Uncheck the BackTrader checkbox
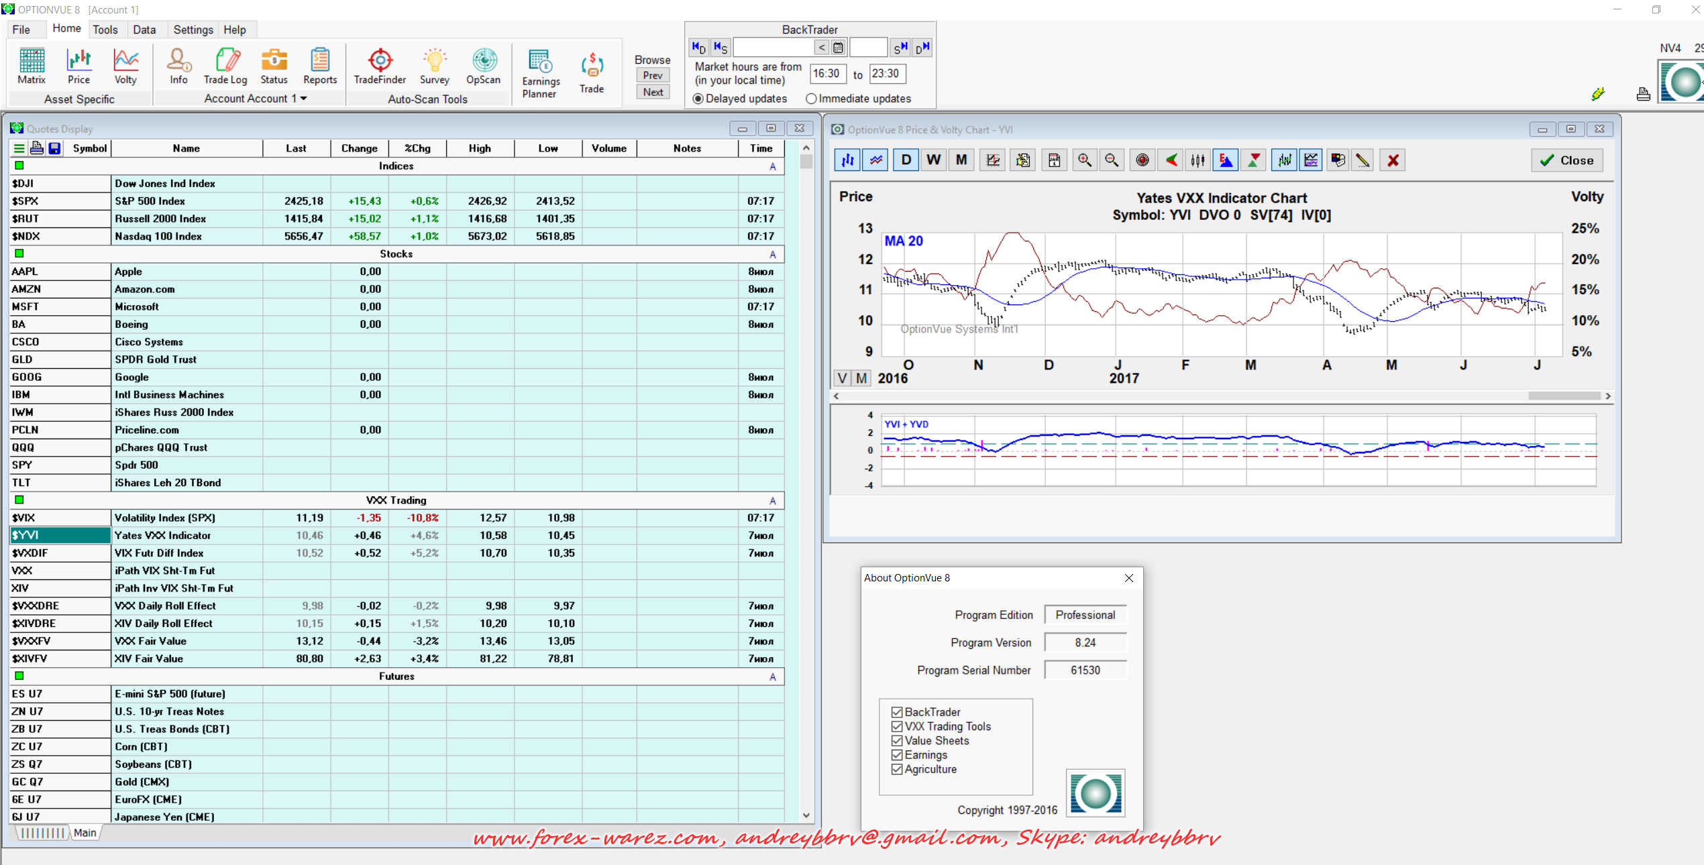This screenshot has height=865, width=1704. pos(897,712)
